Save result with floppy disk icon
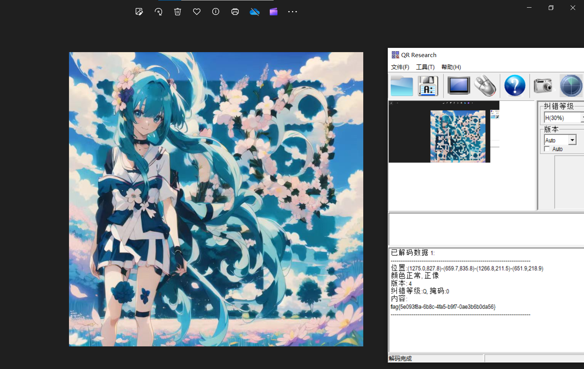This screenshot has width=584, height=369. tap(428, 86)
